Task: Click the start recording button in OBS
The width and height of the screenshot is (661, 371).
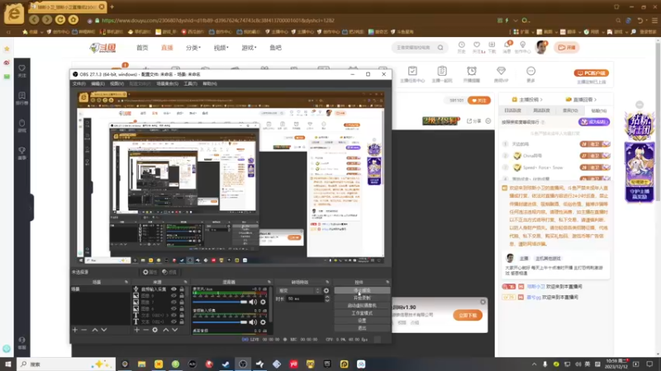Action: 362,298
